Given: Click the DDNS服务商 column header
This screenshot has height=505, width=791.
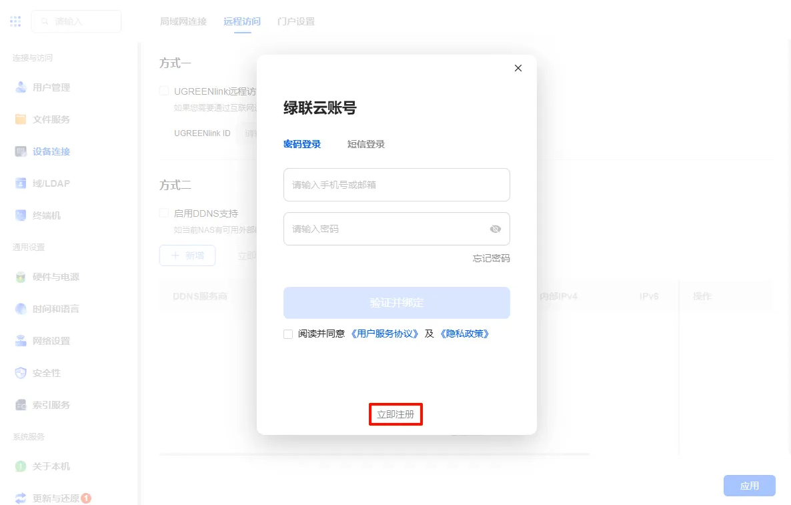Looking at the screenshot, I should [200, 296].
